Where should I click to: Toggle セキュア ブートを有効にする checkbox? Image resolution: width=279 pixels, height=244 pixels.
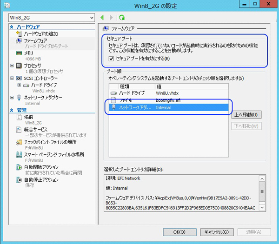111,59
